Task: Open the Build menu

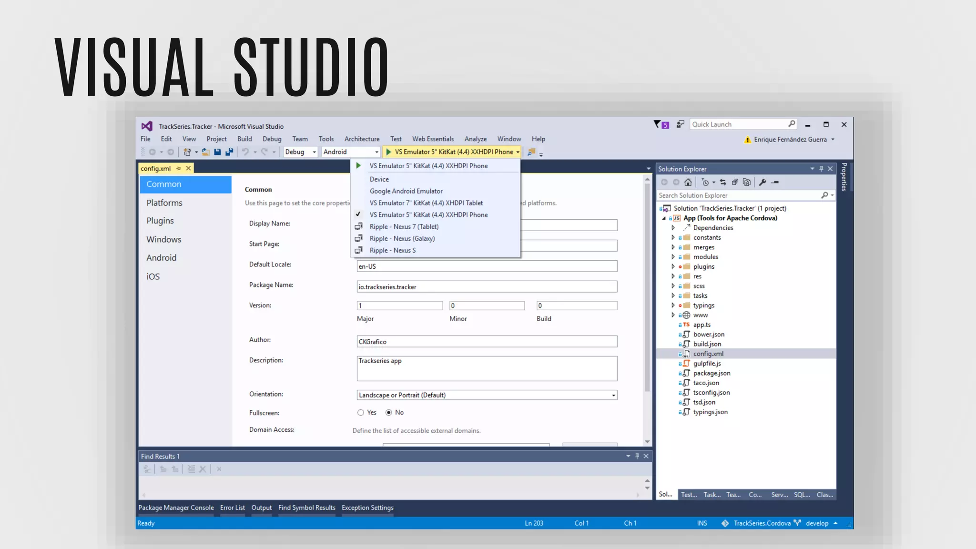Action: 244,139
